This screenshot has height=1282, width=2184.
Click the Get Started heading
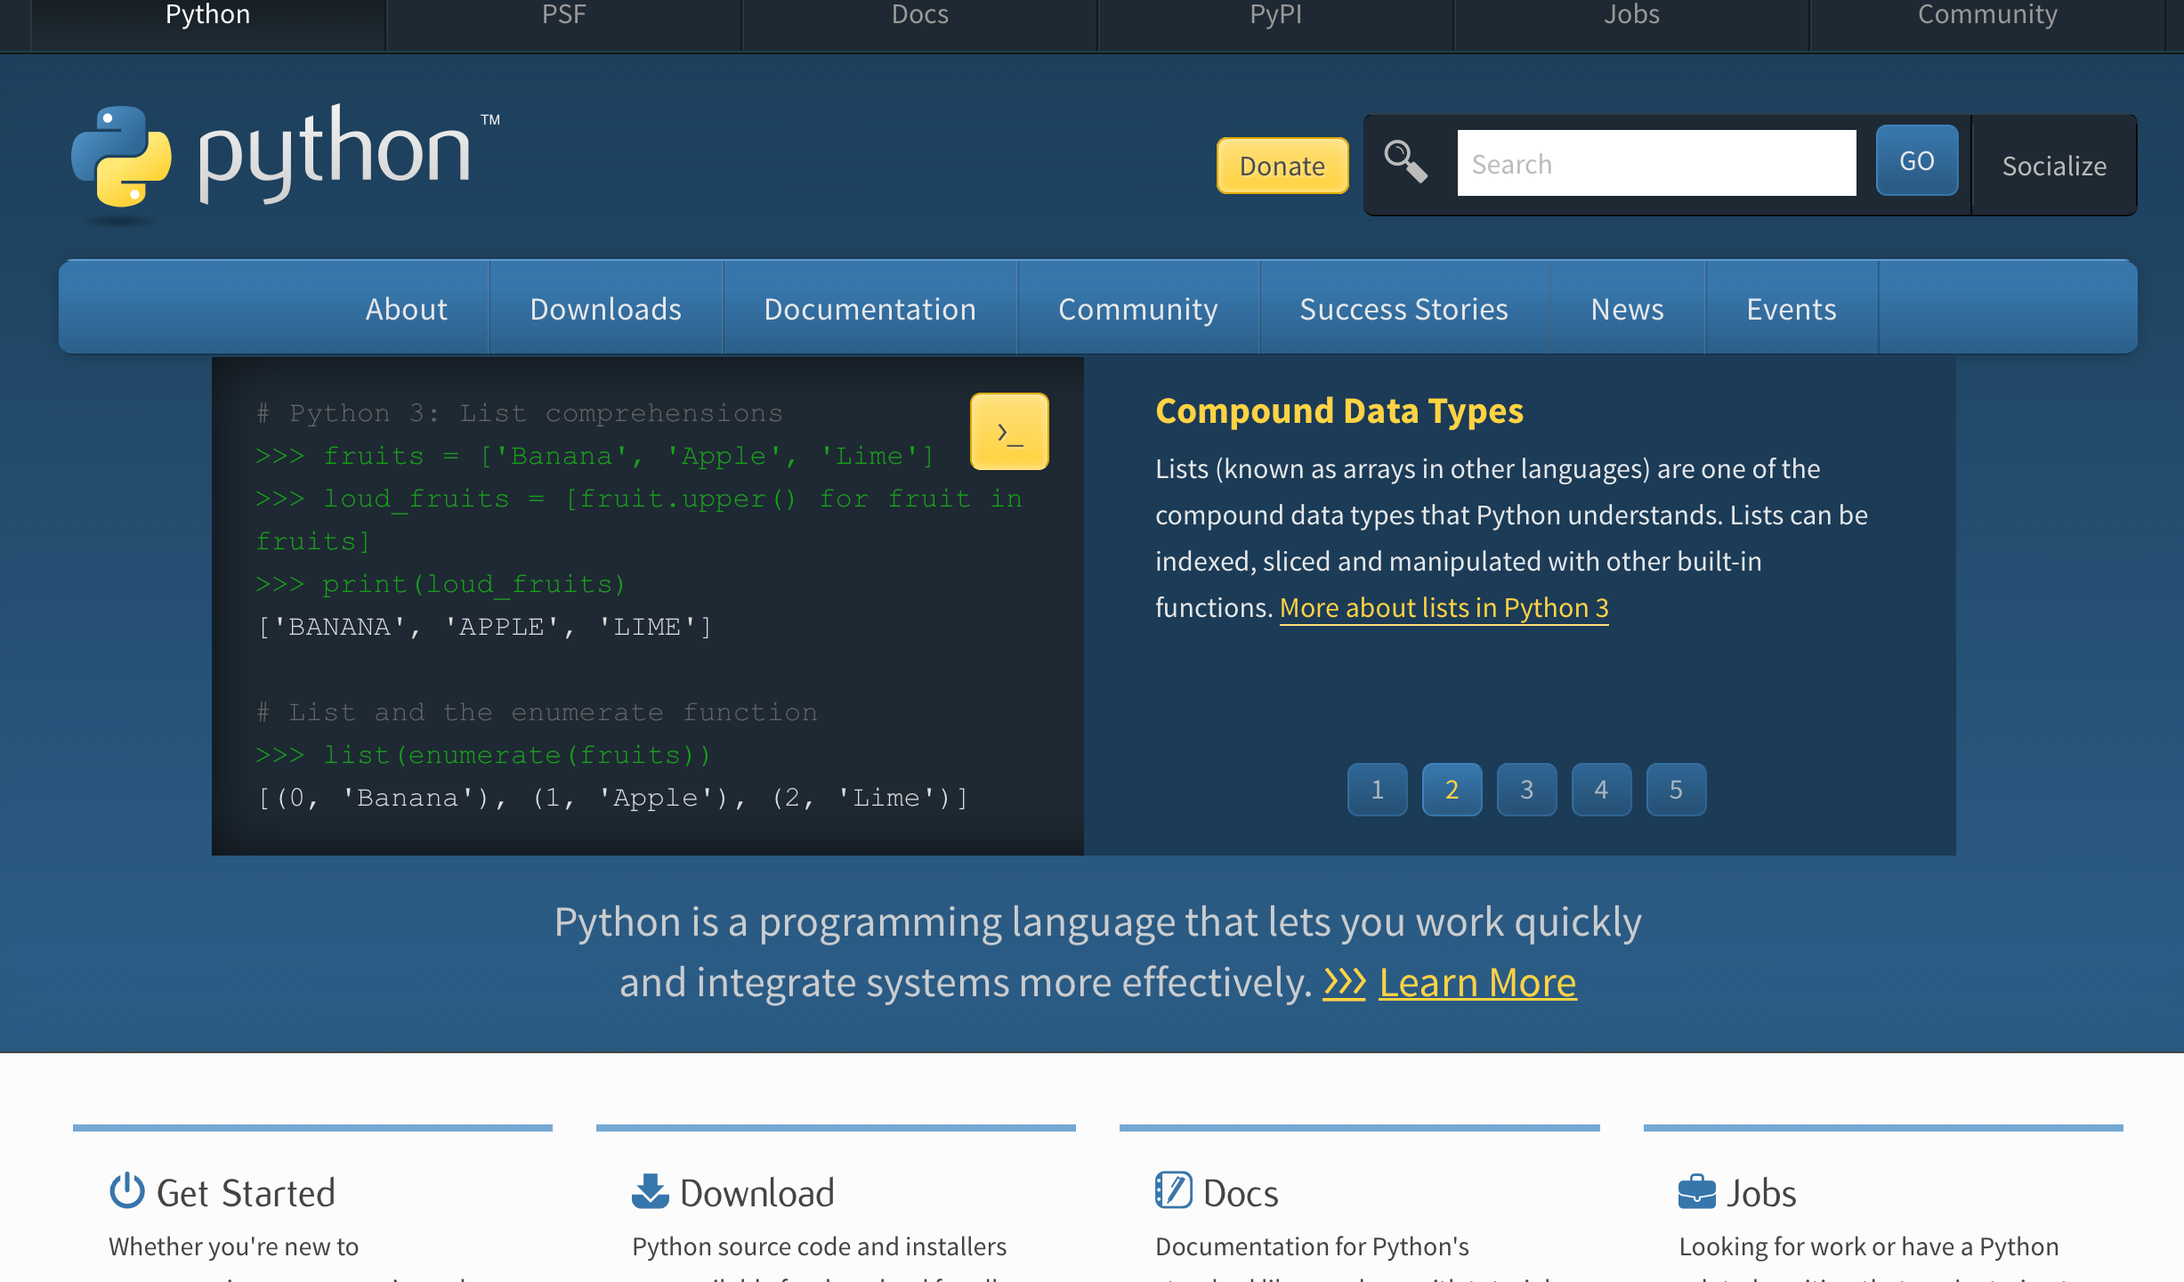(x=246, y=1193)
